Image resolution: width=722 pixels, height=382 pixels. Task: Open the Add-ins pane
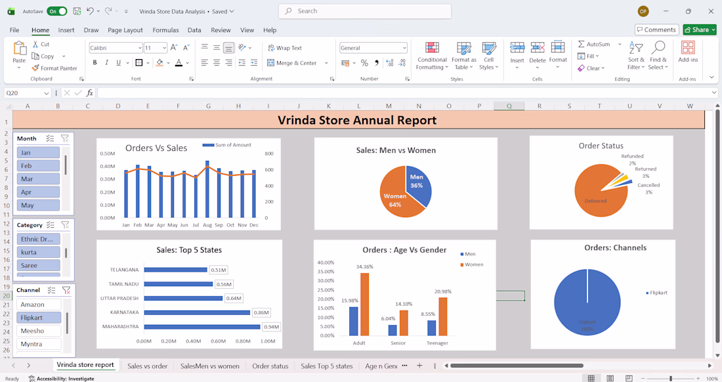point(688,52)
